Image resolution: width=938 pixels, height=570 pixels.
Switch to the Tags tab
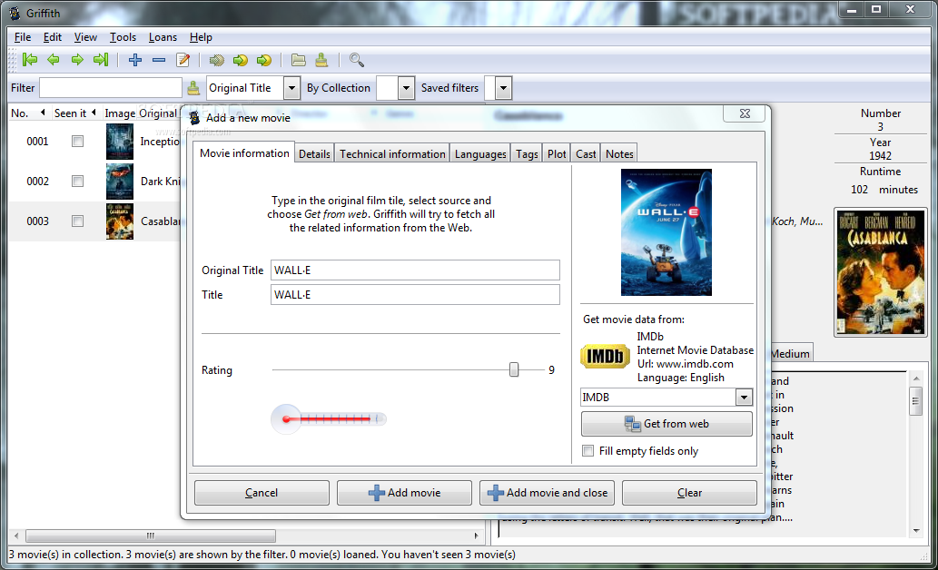point(527,153)
